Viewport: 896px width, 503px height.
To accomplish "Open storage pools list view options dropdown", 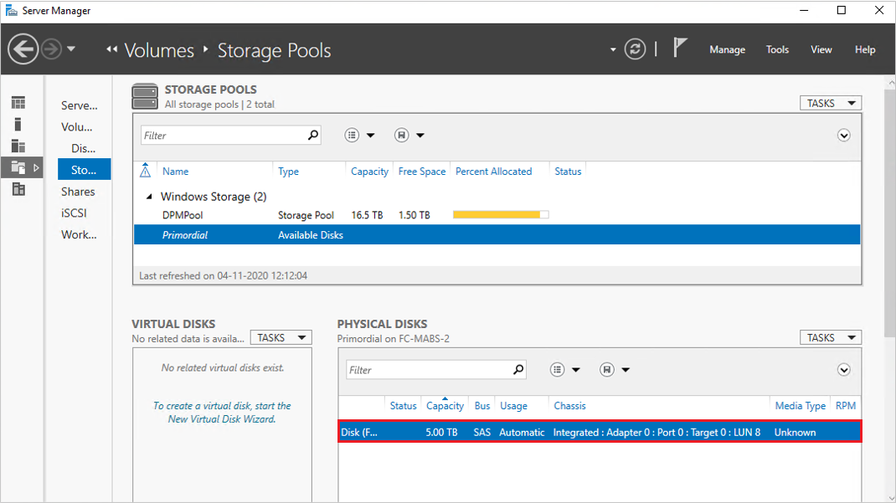I will [x=360, y=136].
